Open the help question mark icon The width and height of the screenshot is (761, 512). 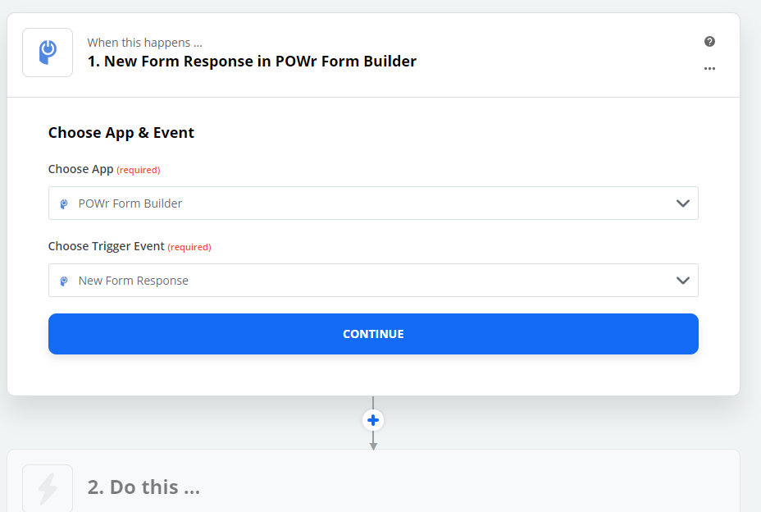[709, 42]
